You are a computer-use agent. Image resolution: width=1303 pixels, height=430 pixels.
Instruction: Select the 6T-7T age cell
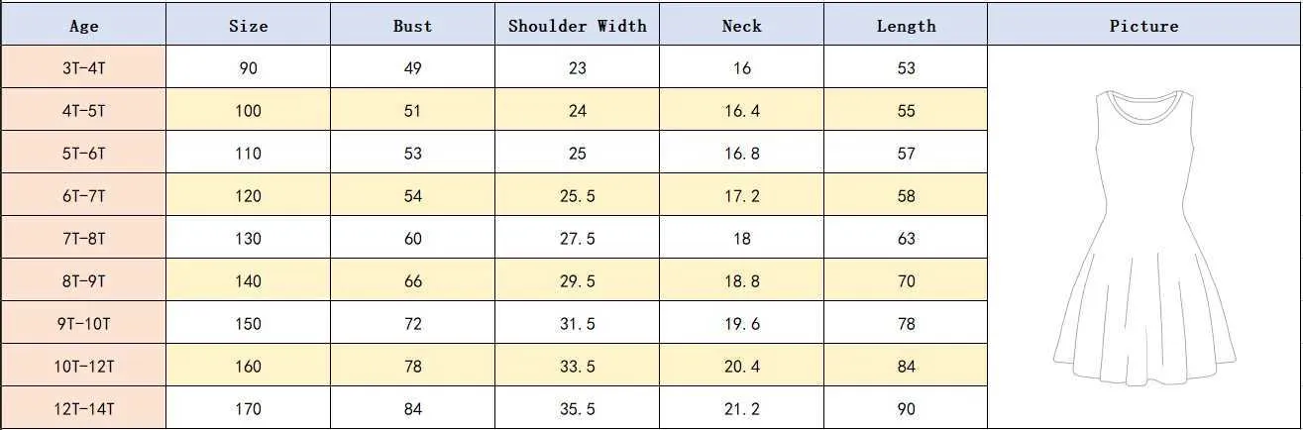pos(83,195)
